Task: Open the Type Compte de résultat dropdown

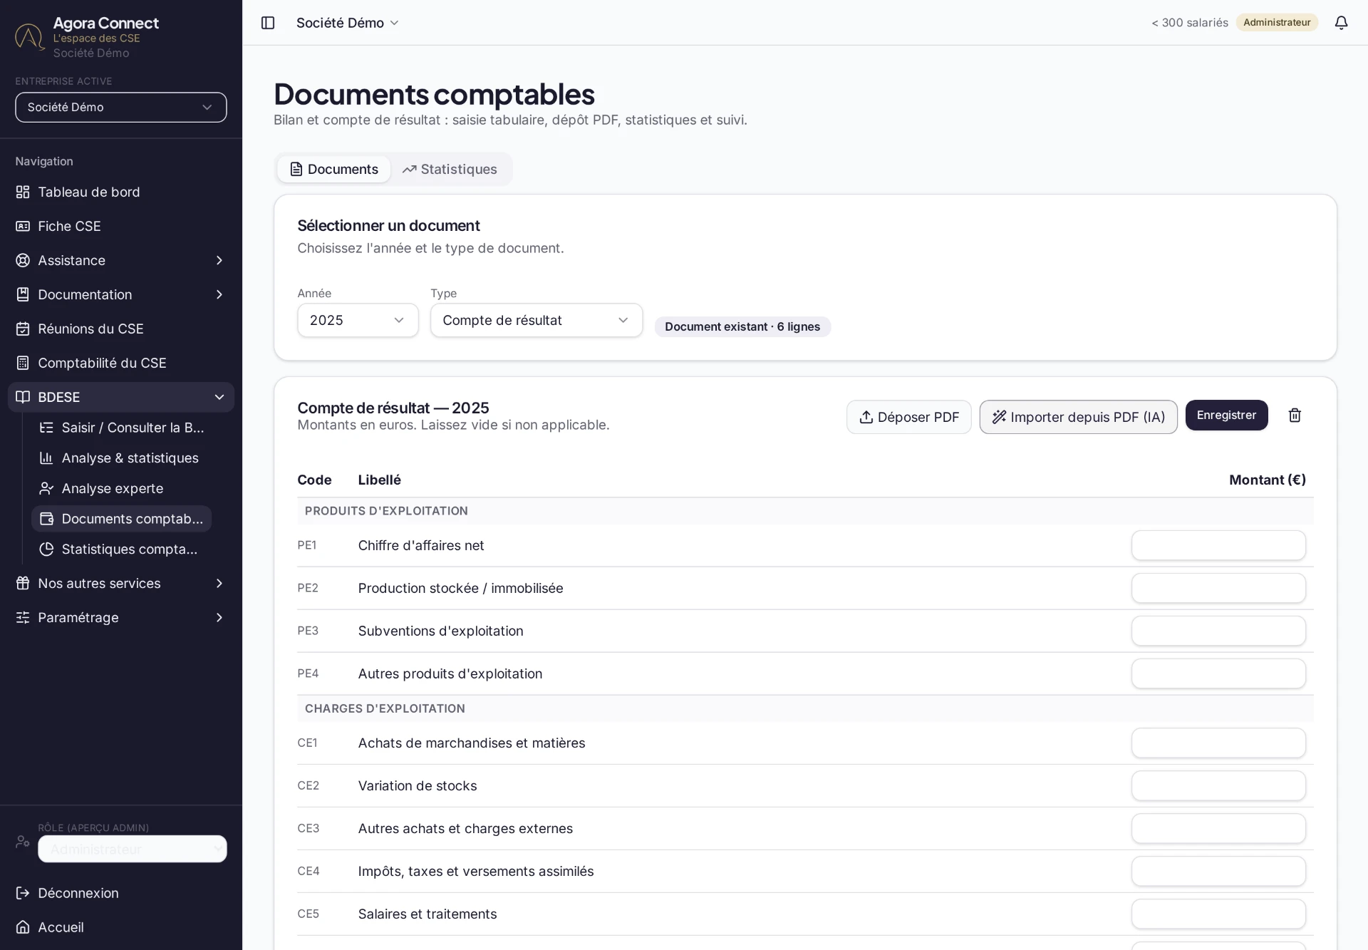Action: coord(537,320)
